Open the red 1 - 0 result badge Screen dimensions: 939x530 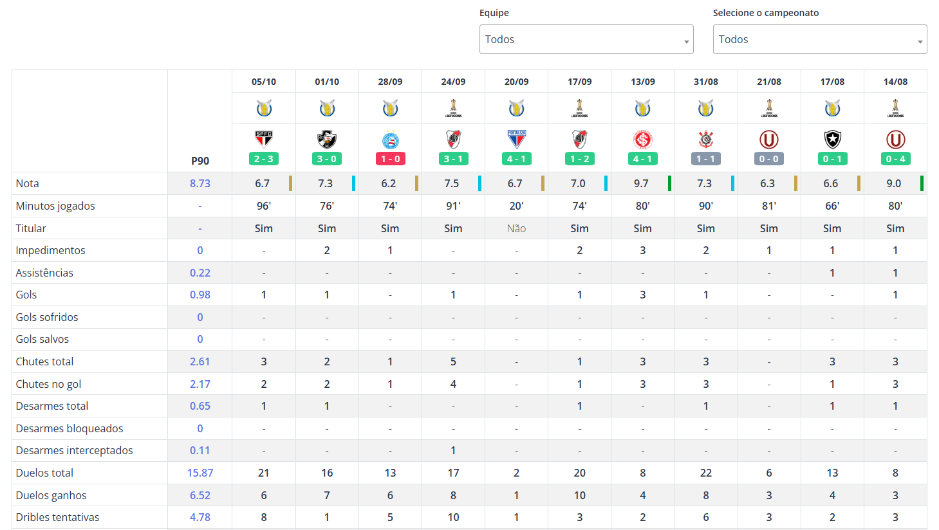tap(390, 159)
